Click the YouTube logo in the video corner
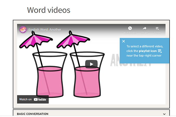Viewport: 176px width, 117px height. (x=40, y=99)
